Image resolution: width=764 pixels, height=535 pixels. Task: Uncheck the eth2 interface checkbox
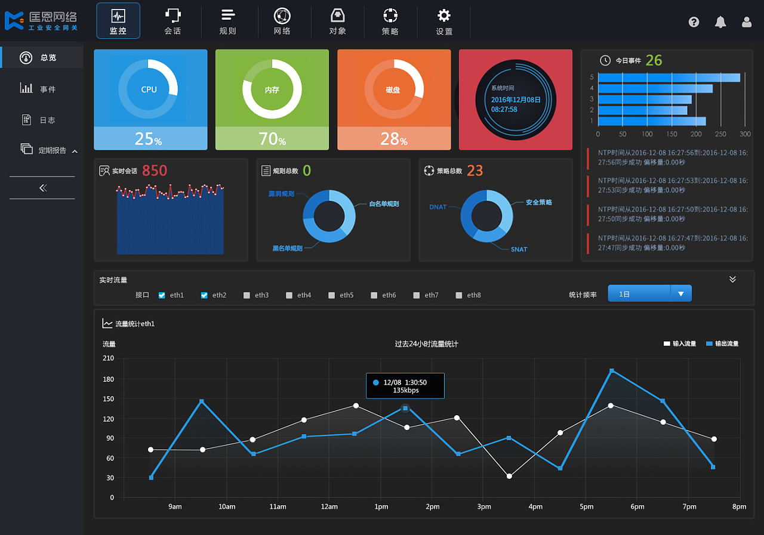click(204, 295)
